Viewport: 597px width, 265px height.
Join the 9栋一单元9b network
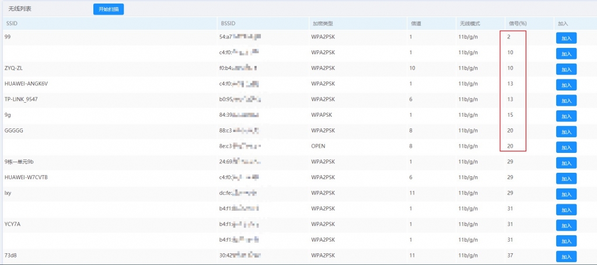click(x=565, y=163)
